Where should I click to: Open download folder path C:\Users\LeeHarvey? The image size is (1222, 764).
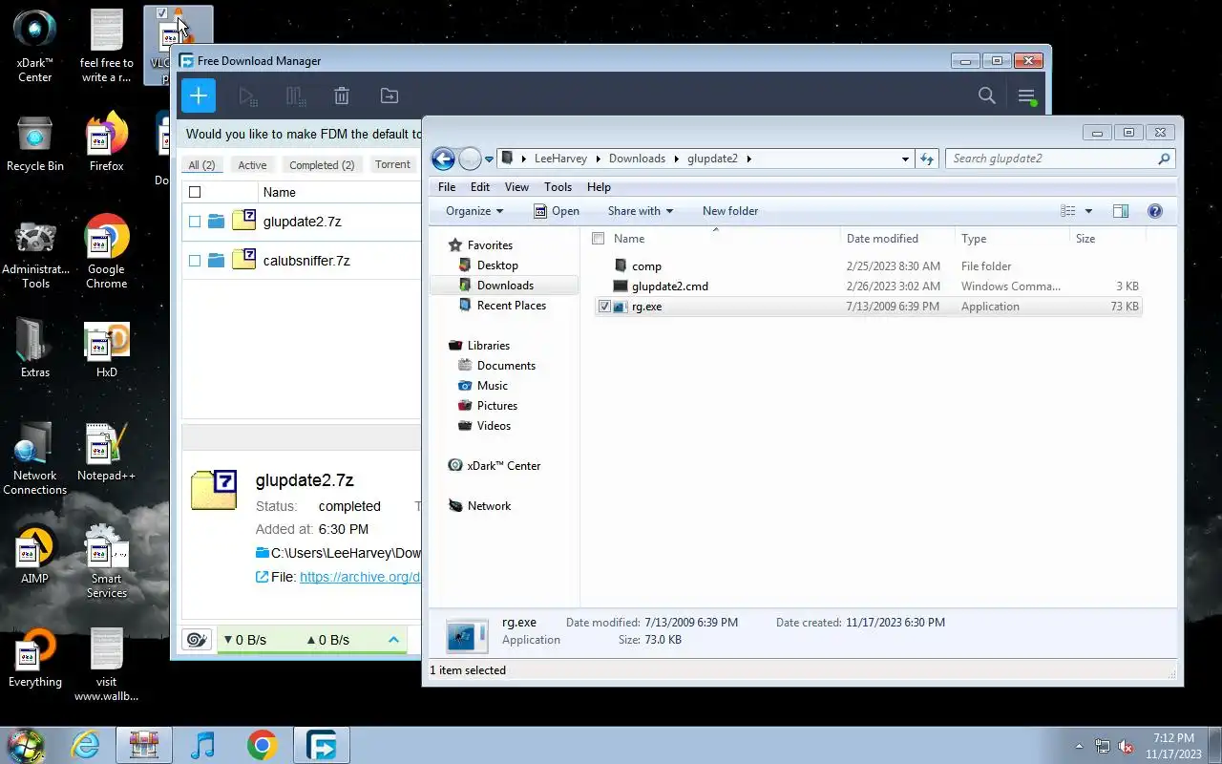tap(346, 553)
